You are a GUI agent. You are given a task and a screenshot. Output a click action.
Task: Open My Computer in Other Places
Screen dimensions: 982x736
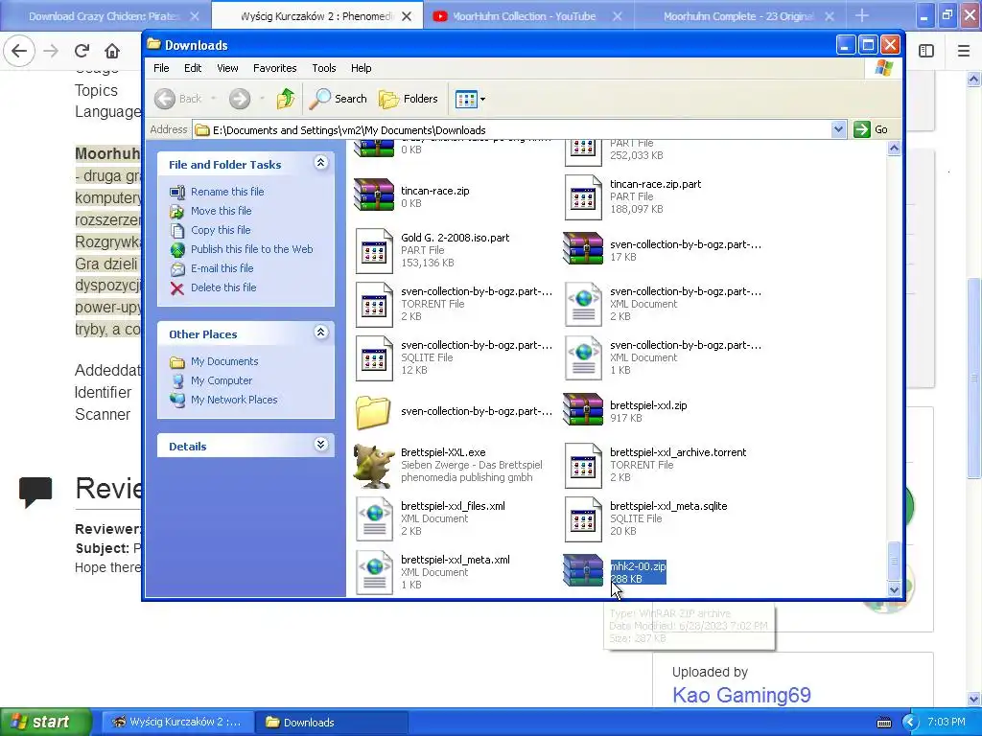(x=222, y=380)
